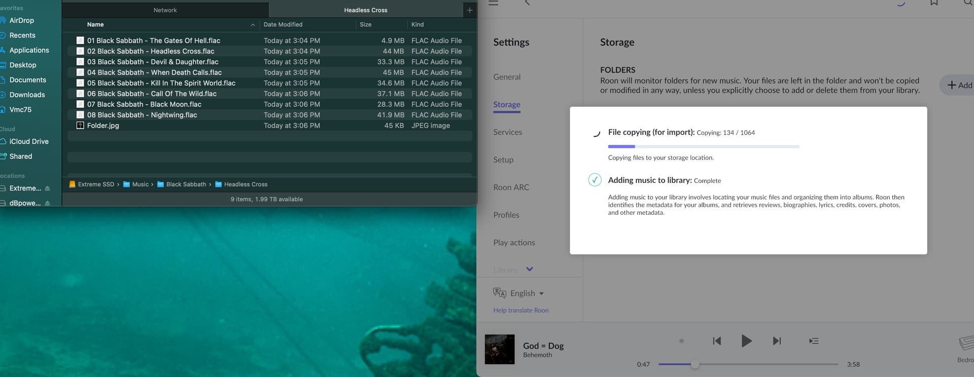Skip to the next track
974x377 pixels.
point(777,341)
